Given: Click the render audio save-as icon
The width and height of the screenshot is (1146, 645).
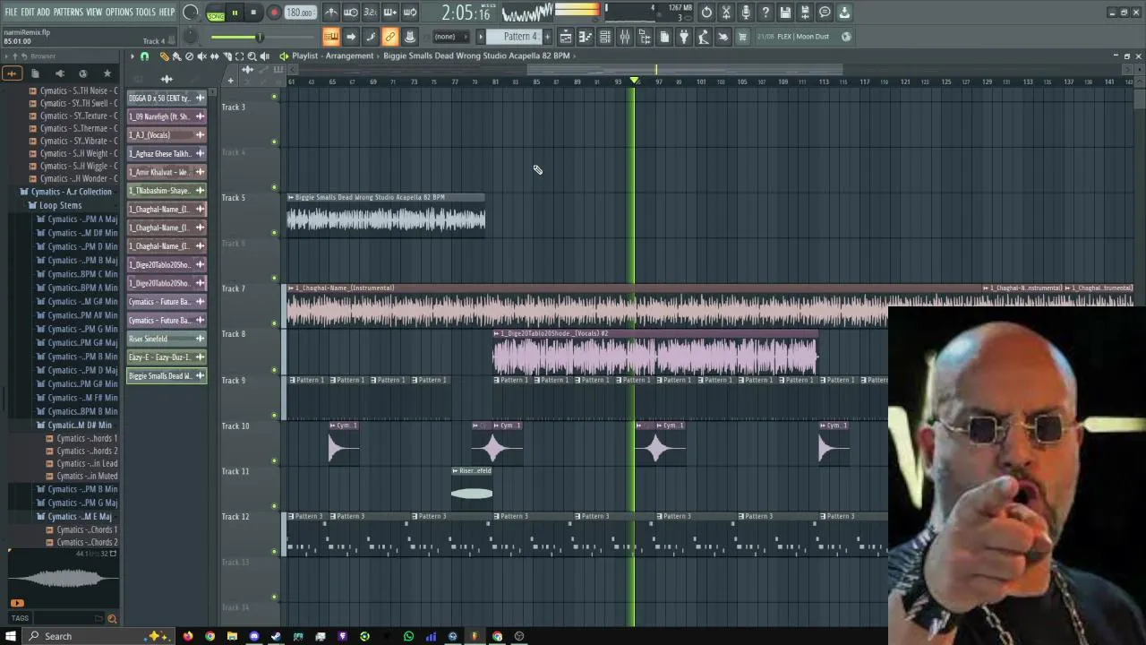Looking at the screenshot, I should point(805,13).
